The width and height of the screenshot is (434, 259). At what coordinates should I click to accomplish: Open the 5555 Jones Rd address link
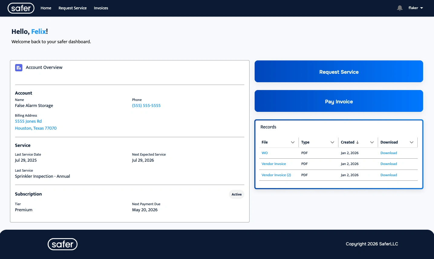pyautogui.click(x=28, y=121)
